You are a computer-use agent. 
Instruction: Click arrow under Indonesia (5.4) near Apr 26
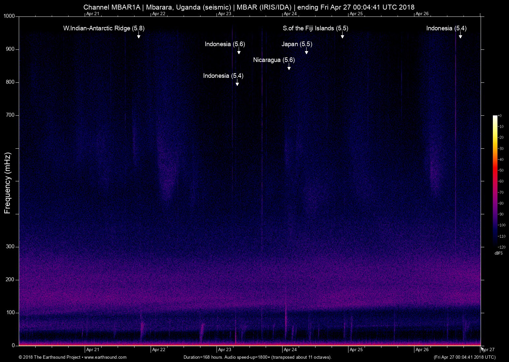click(460, 35)
